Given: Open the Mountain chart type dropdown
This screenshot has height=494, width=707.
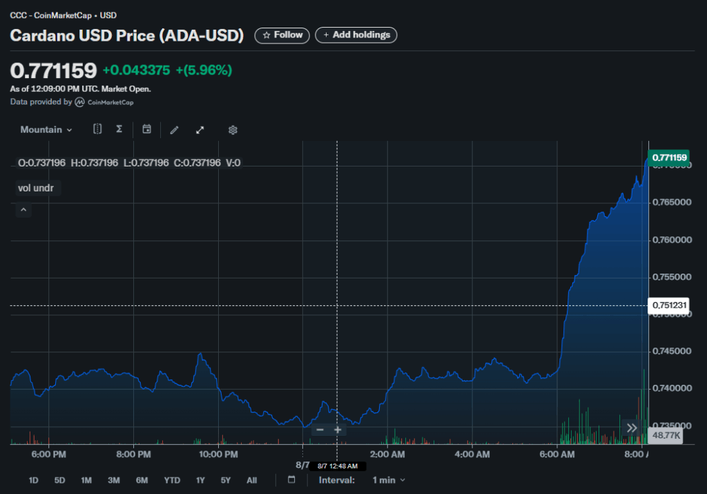Looking at the screenshot, I should pos(46,130).
